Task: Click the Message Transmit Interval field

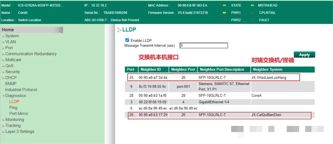Action: tap(204, 45)
